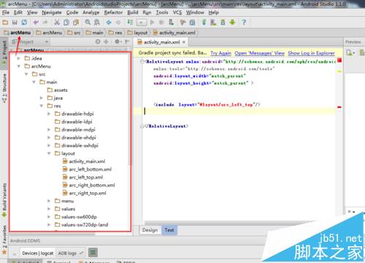Image resolution: width=365 pixels, height=263 pixels.
Task: Collapse the arcMenu module folder
Action: (x=19, y=66)
